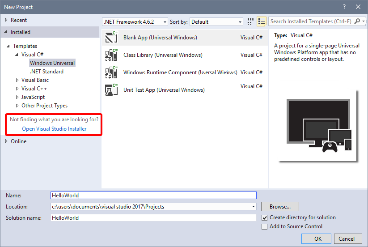Click the template preview image
The width and height of the screenshot is (368, 247).
click(x=318, y=126)
